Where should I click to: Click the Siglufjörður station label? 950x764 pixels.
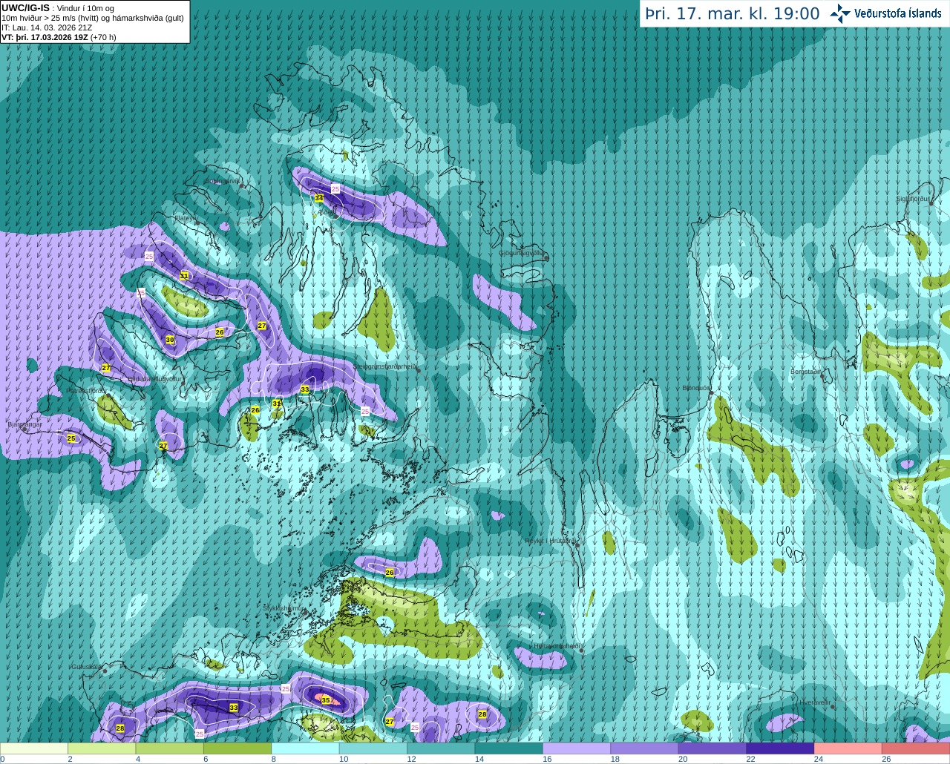tap(913, 200)
